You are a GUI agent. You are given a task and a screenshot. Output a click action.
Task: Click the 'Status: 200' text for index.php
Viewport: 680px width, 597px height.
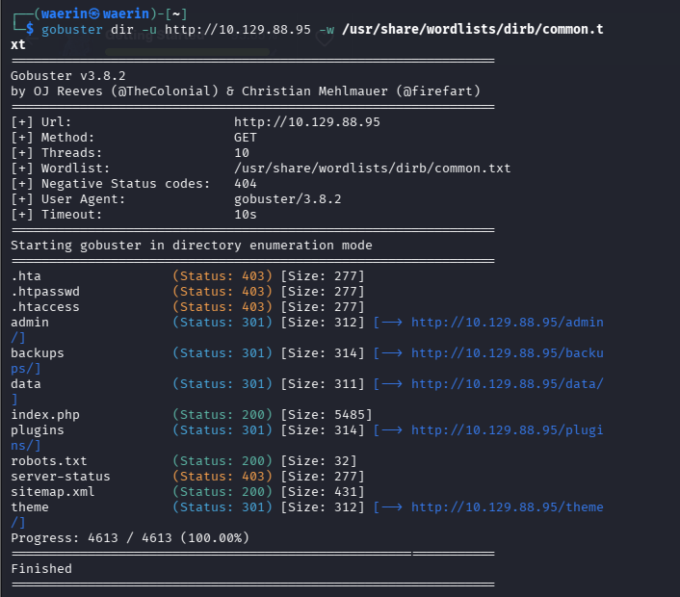[222, 415]
